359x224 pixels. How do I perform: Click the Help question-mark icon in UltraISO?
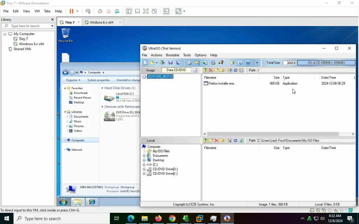[x=248, y=63]
